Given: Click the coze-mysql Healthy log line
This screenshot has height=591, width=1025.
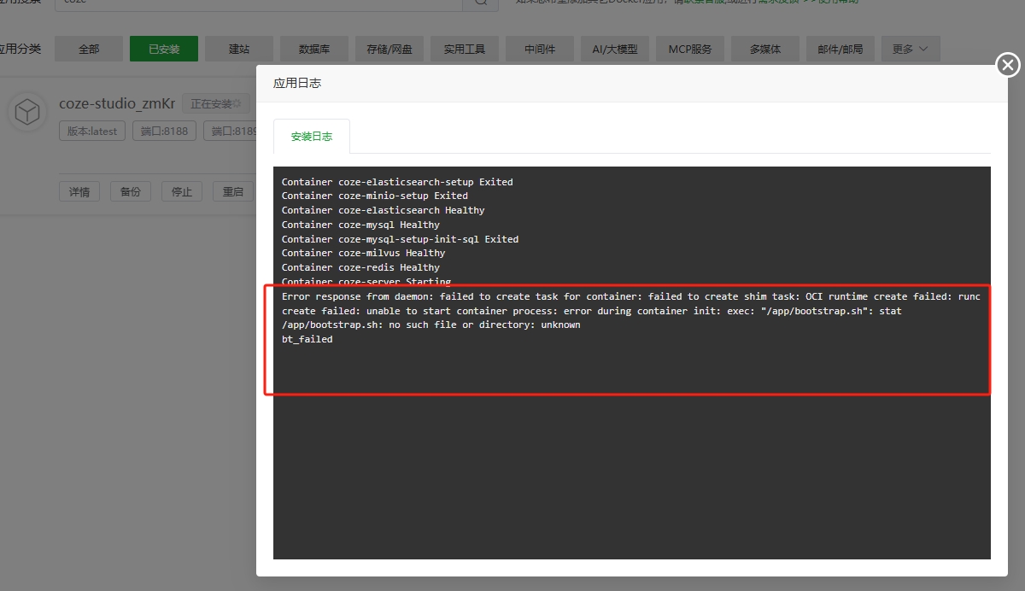Looking at the screenshot, I should pyautogui.click(x=360, y=225).
